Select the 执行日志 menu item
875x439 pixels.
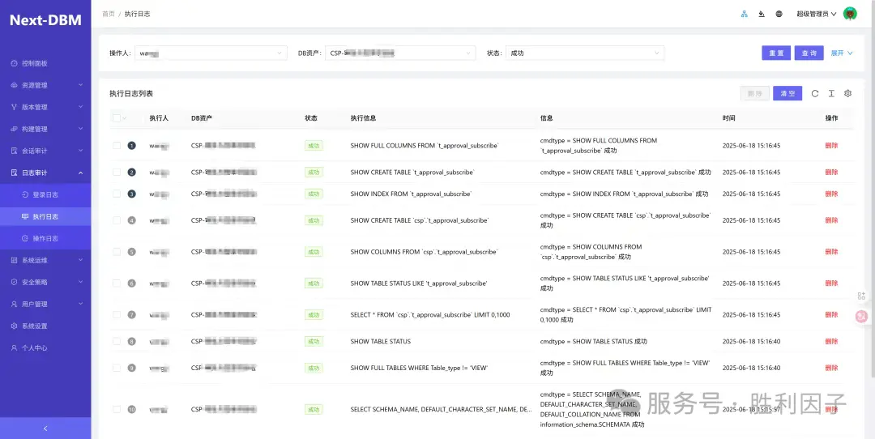click(x=45, y=216)
